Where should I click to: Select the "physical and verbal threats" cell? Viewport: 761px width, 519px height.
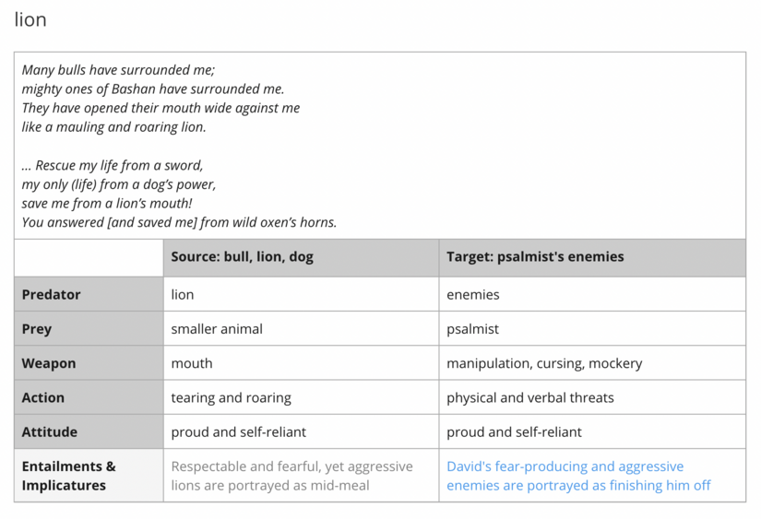529,398
